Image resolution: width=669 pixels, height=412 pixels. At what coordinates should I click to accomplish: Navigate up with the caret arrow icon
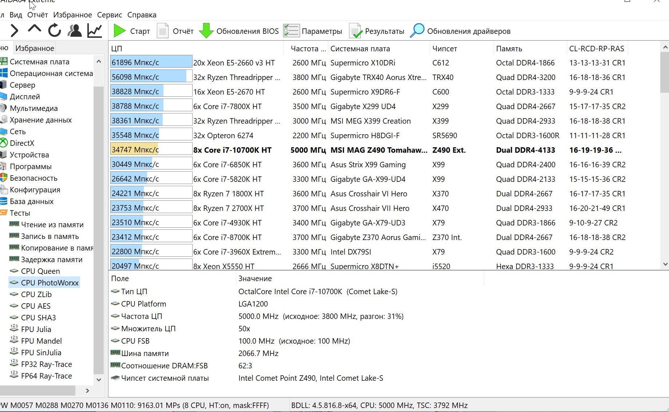35,29
